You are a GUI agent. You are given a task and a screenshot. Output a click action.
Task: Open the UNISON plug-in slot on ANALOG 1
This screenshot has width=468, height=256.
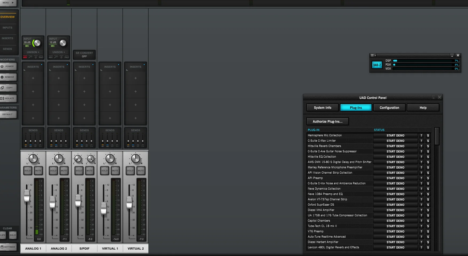(33, 52)
